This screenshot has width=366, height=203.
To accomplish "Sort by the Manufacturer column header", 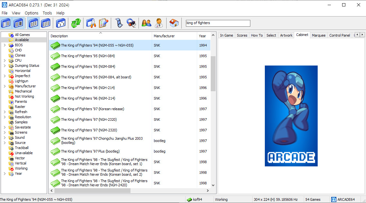I will point(174,36).
